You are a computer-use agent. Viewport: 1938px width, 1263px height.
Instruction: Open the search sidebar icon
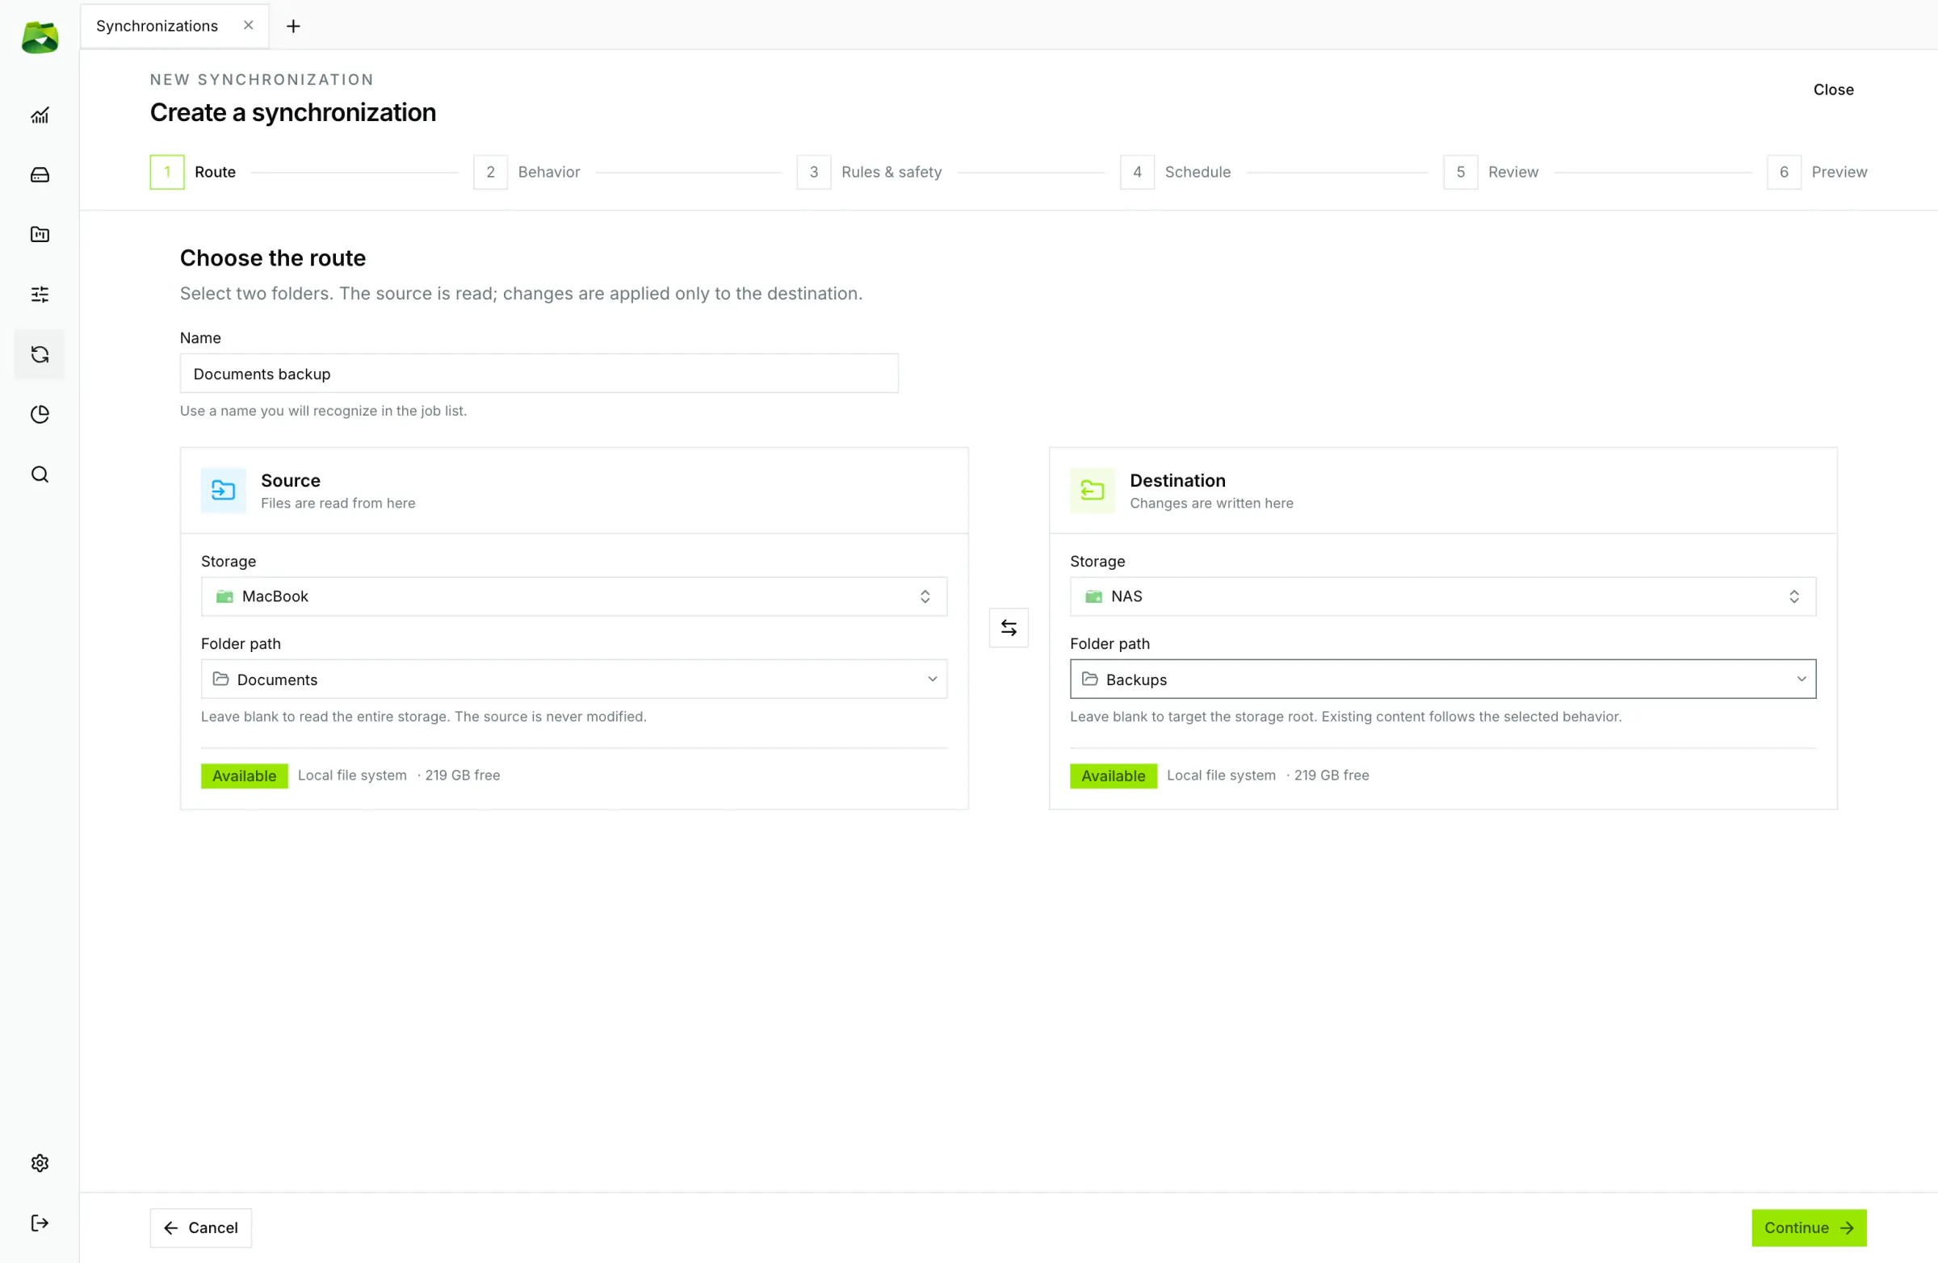tap(40, 474)
